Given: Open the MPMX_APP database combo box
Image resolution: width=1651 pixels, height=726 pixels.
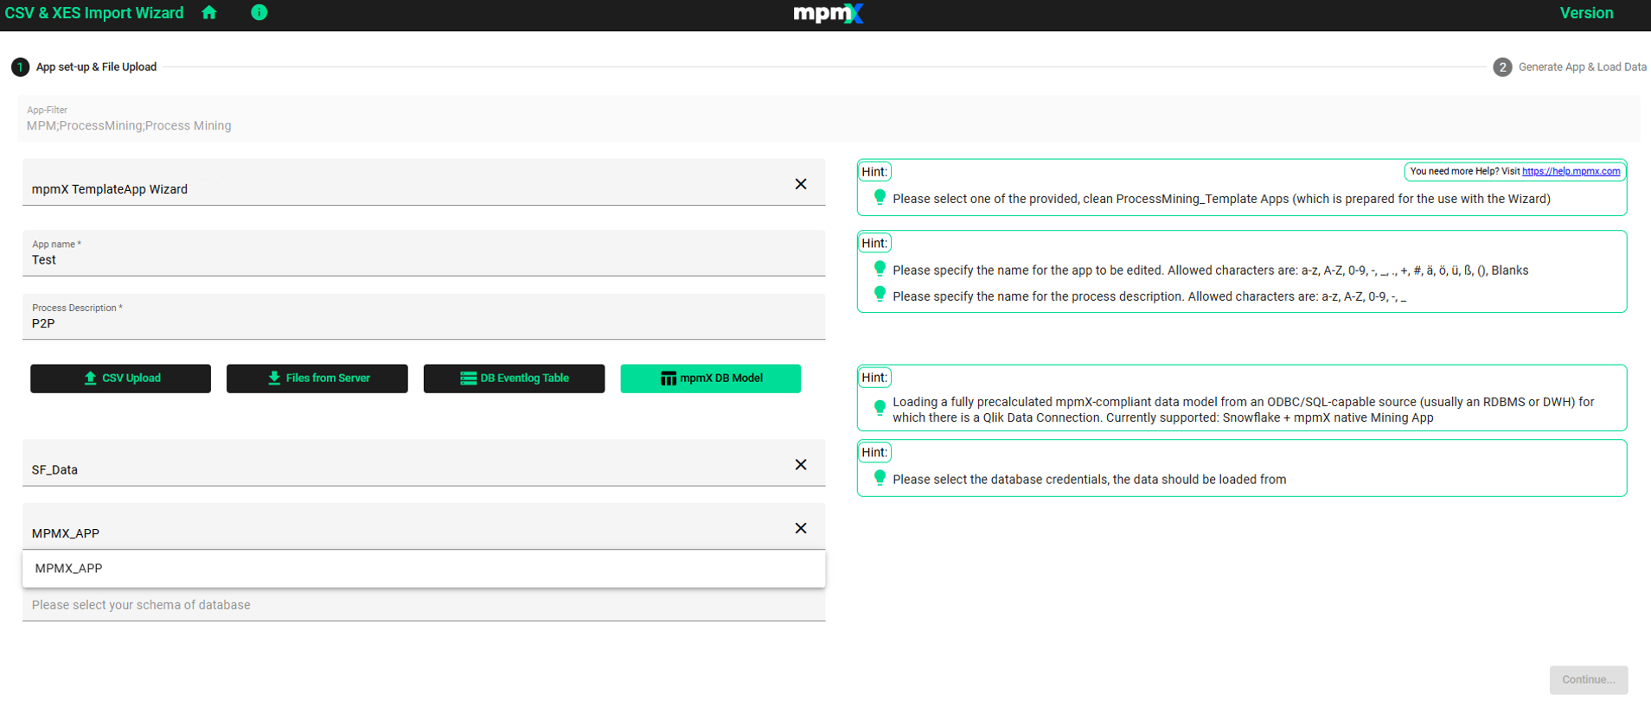Looking at the screenshot, I should click(424, 526).
